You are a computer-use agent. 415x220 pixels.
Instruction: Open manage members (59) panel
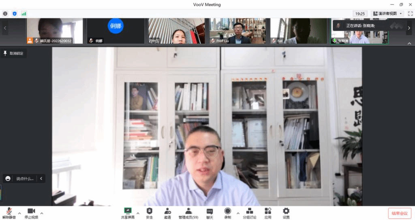[x=188, y=213]
